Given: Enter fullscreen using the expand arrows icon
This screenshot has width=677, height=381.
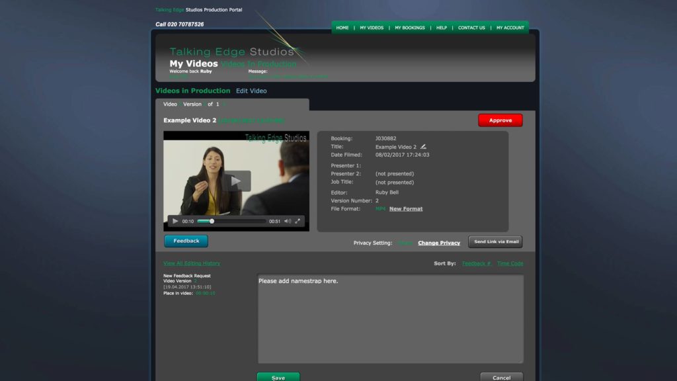Looking at the screenshot, I should pyautogui.click(x=298, y=221).
